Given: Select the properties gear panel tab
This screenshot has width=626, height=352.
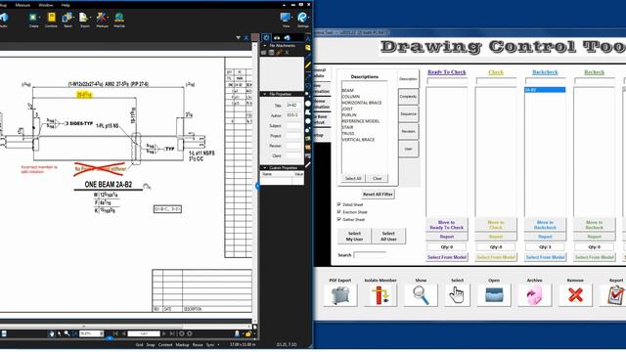Looking at the screenshot, I should [x=266, y=38].
